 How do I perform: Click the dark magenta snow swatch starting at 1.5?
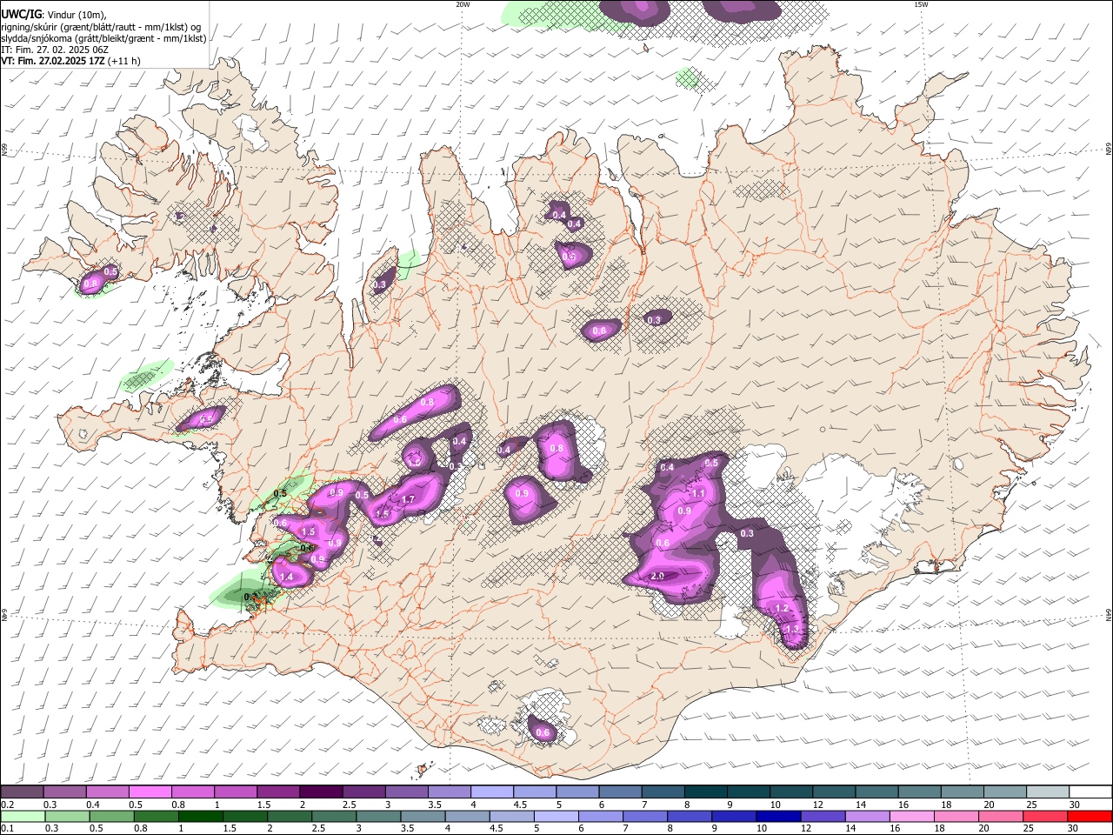point(278,792)
